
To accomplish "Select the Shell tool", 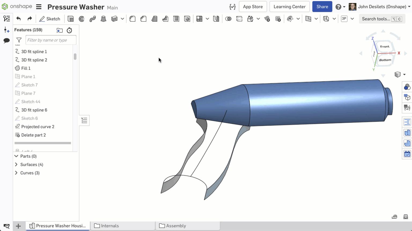I will pyautogui.click(x=176, y=19).
